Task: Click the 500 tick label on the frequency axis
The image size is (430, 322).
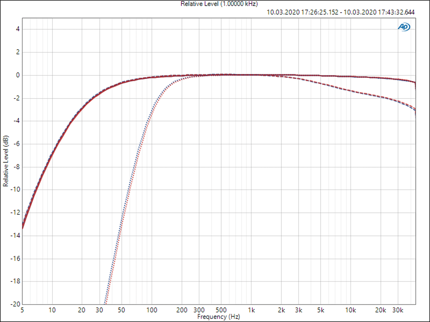Action: (221, 311)
